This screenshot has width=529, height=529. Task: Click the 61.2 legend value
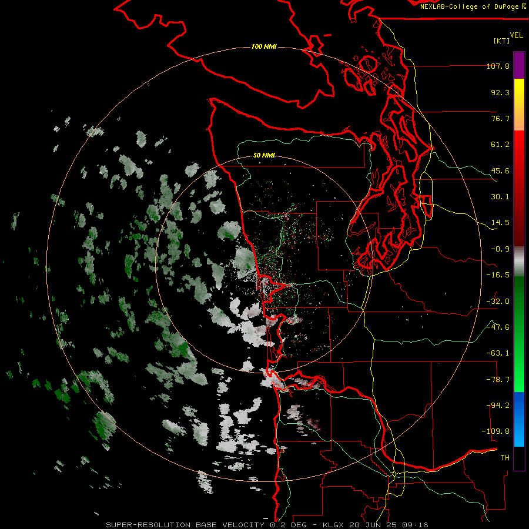500,145
